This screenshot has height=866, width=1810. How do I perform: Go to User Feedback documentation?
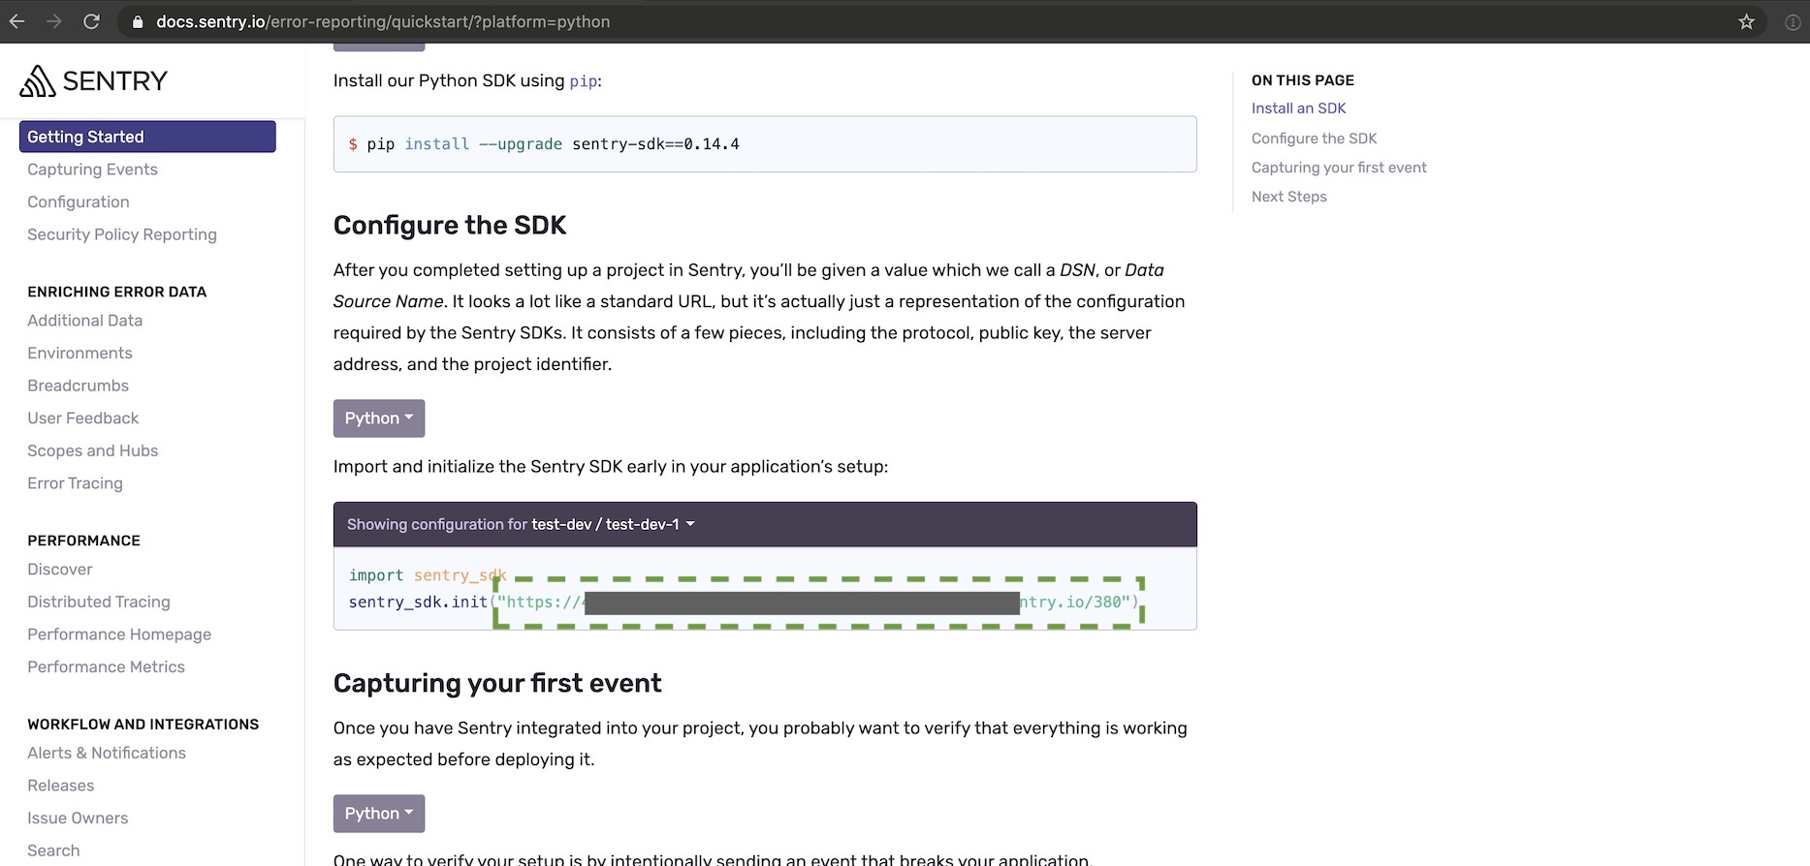pyautogui.click(x=83, y=418)
